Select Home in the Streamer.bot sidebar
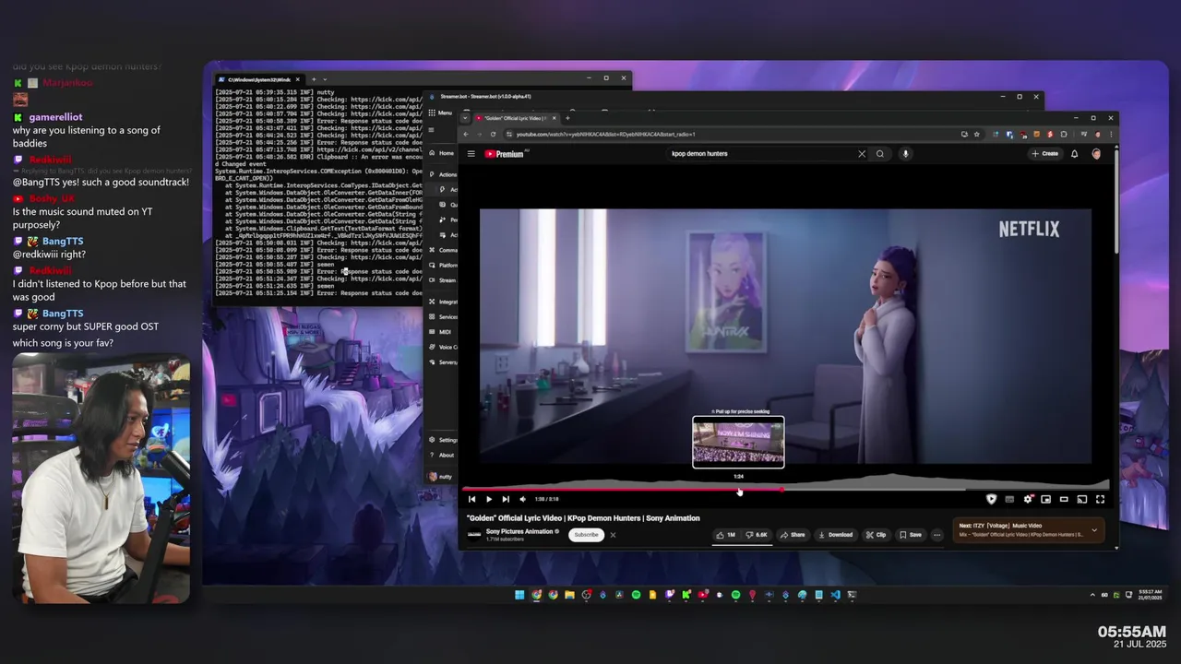Image resolution: width=1181 pixels, height=664 pixels. click(441, 153)
